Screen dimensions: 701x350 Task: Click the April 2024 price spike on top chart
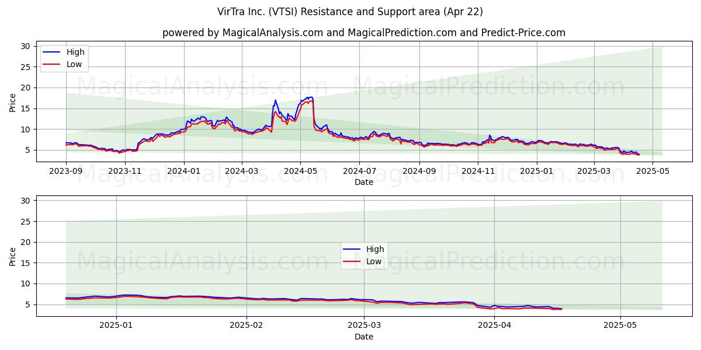tap(275, 101)
